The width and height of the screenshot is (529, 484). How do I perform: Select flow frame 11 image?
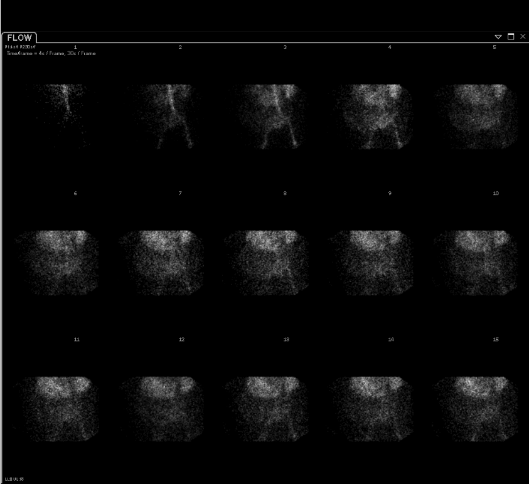pyautogui.click(x=58, y=409)
